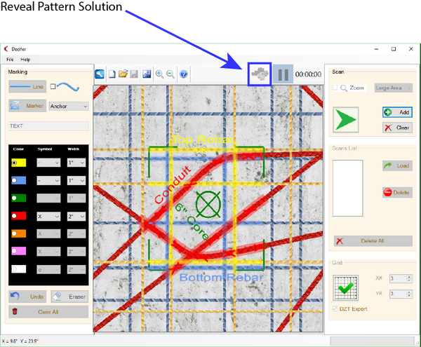Open a file with folder icon
The width and height of the screenshot is (421, 347).
tap(123, 74)
